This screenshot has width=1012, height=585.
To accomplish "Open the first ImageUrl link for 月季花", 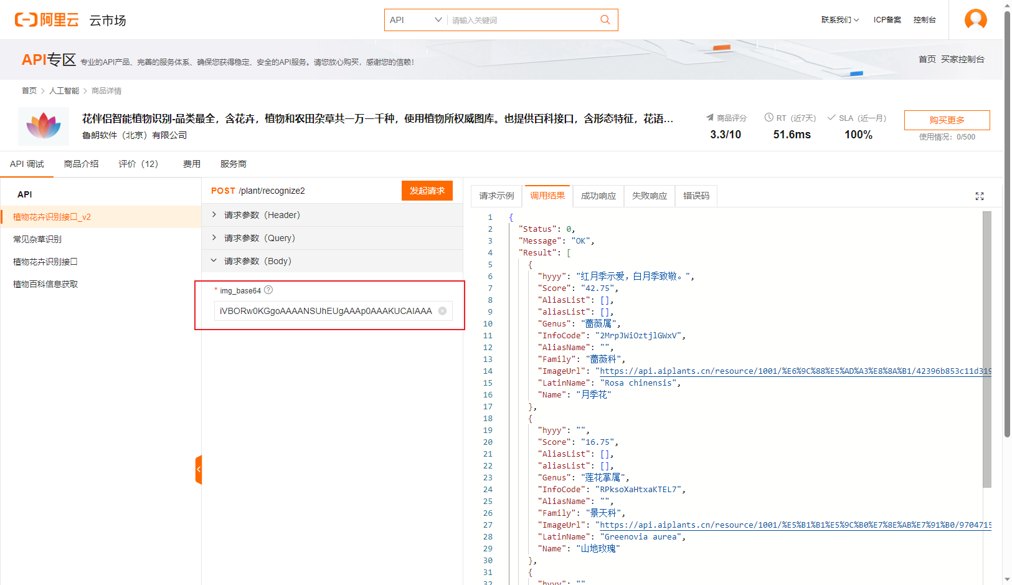I will pyautogui.click(x=795, y=371).
